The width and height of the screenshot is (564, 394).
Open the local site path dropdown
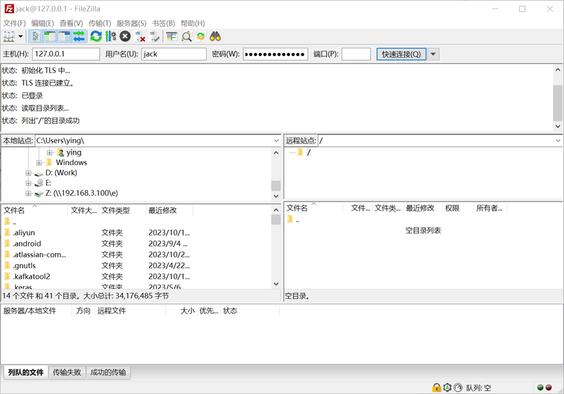click(x=276, y=140)
